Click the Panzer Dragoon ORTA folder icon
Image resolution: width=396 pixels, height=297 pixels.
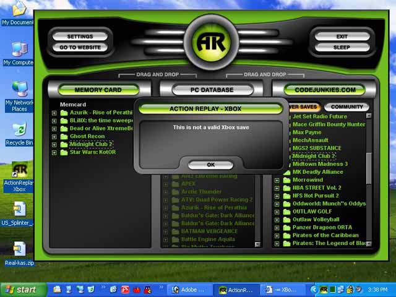tap(286, 228)
